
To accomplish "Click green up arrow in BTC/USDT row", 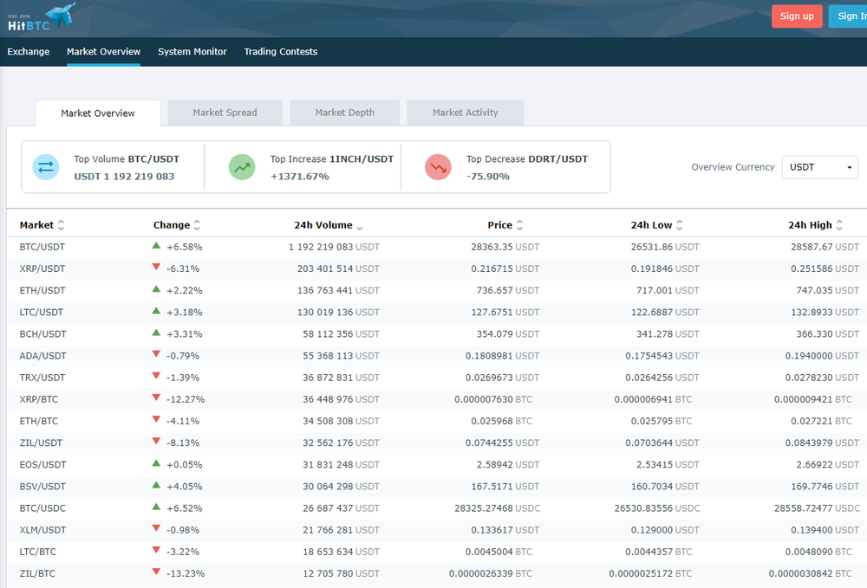I will (x=156, y=246).
